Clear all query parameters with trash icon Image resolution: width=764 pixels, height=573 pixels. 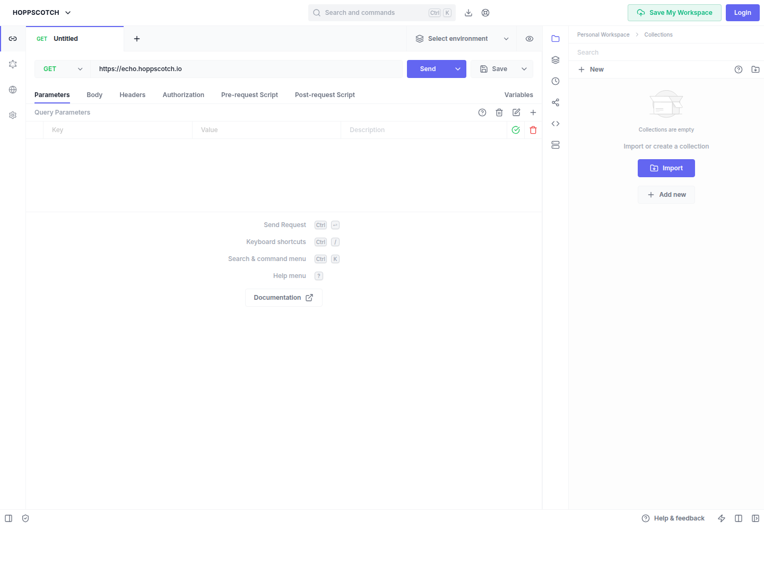tap(499, 112)
